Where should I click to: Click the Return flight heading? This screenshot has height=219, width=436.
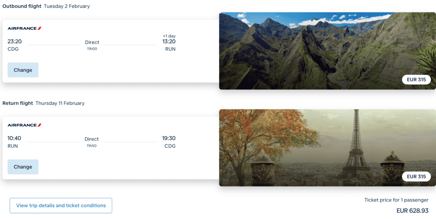pyautogui.click(x=17, y=103)
